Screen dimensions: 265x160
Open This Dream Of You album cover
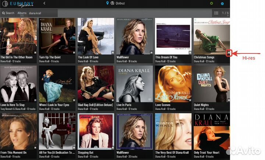point(173,36)
